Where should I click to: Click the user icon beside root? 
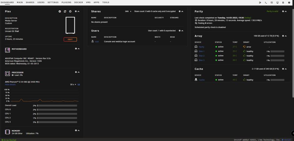tap(92, 41)
